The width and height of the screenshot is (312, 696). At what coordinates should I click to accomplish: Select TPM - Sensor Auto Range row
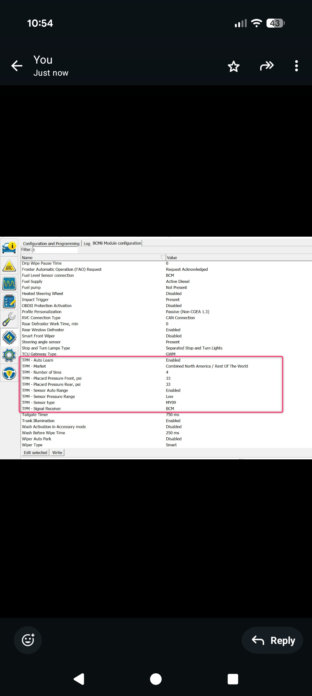pos(166,390)
